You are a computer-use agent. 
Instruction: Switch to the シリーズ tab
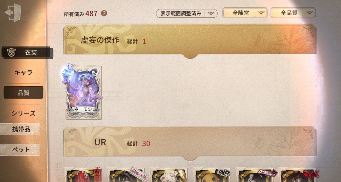[x=24, y=113]
